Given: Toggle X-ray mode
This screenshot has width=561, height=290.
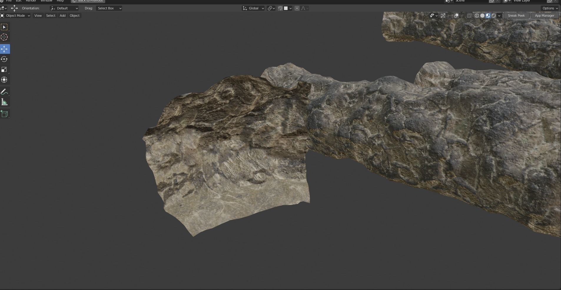Looking at the screenshot, I should pos(469,16).
